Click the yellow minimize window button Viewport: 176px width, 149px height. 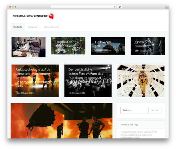(13, 7)
